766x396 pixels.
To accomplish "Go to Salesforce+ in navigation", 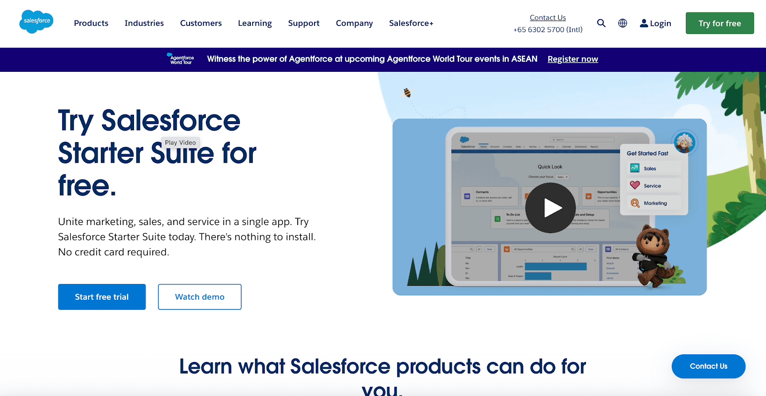I will pos(411,23).
